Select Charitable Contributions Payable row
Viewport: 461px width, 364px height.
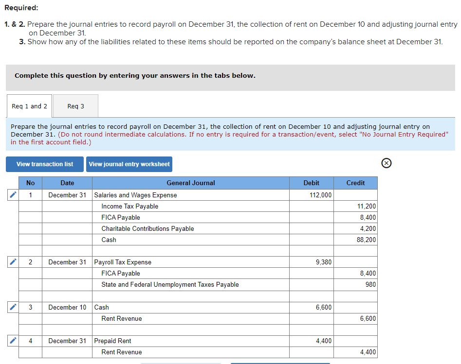click(x=191, y=228)
